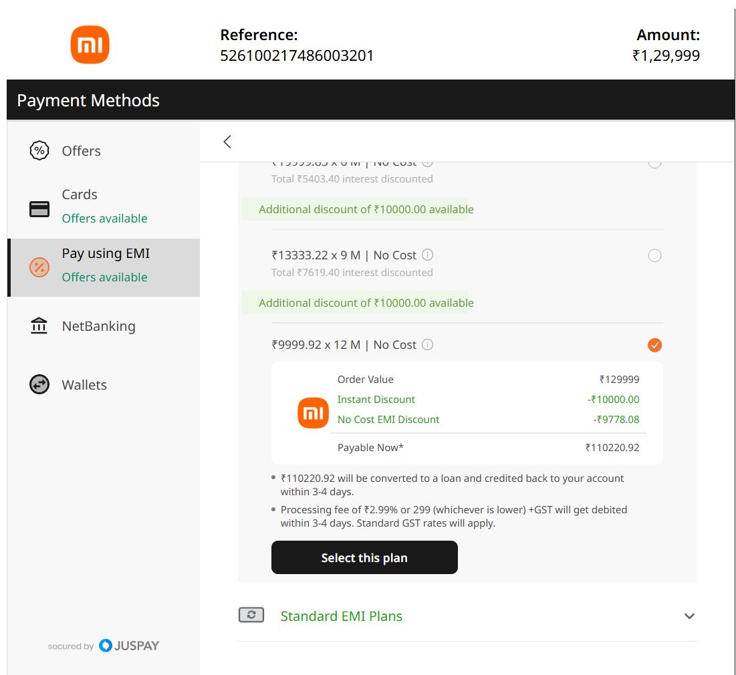
Task: Click the secured by label
Action: click(x=70, y=646)
